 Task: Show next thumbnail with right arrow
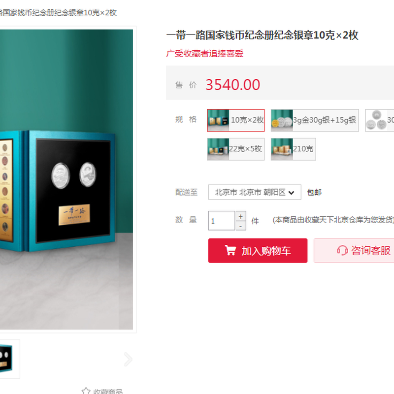click(128, 360)
